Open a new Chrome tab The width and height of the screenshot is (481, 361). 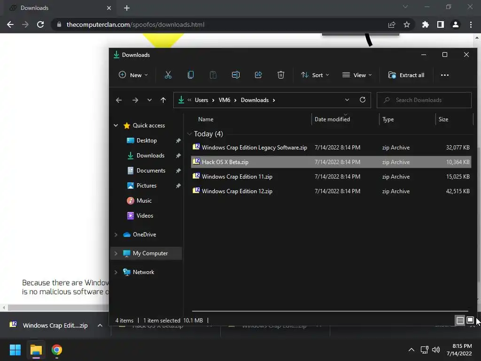(127, 8)
